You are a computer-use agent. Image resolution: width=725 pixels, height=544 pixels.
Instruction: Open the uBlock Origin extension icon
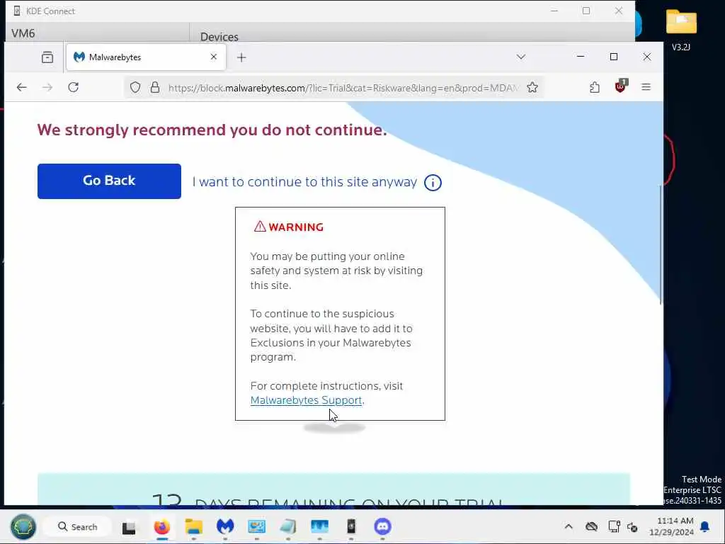(x=620, y=86)
